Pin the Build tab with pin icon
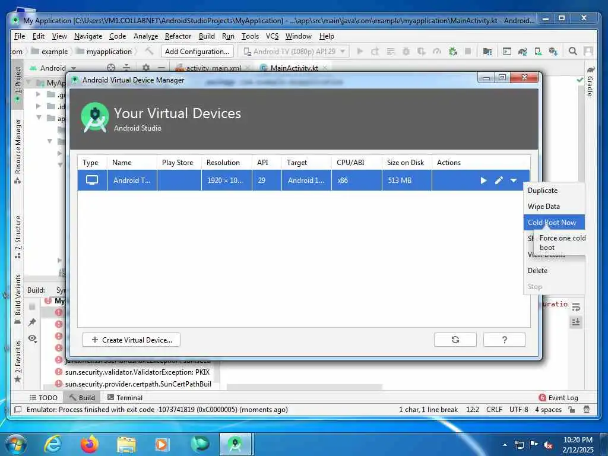 [32, 322]
